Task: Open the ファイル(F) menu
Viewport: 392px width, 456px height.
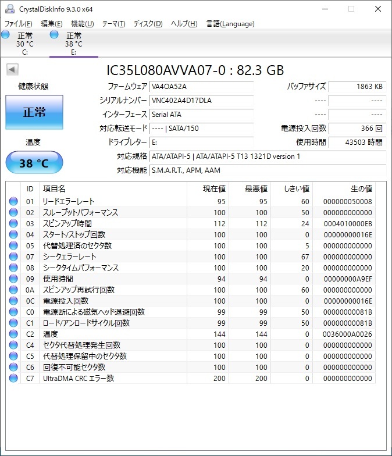Action: pos(19,24)
